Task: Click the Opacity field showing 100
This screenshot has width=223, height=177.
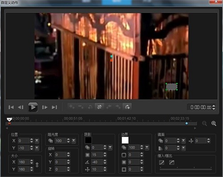Action: (60, 141)
